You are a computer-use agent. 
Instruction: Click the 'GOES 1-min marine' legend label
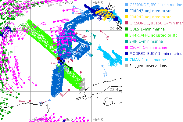click(147, 29)
